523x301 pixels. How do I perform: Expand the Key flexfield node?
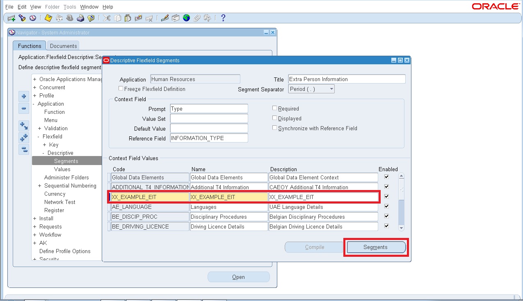point(45,145)
